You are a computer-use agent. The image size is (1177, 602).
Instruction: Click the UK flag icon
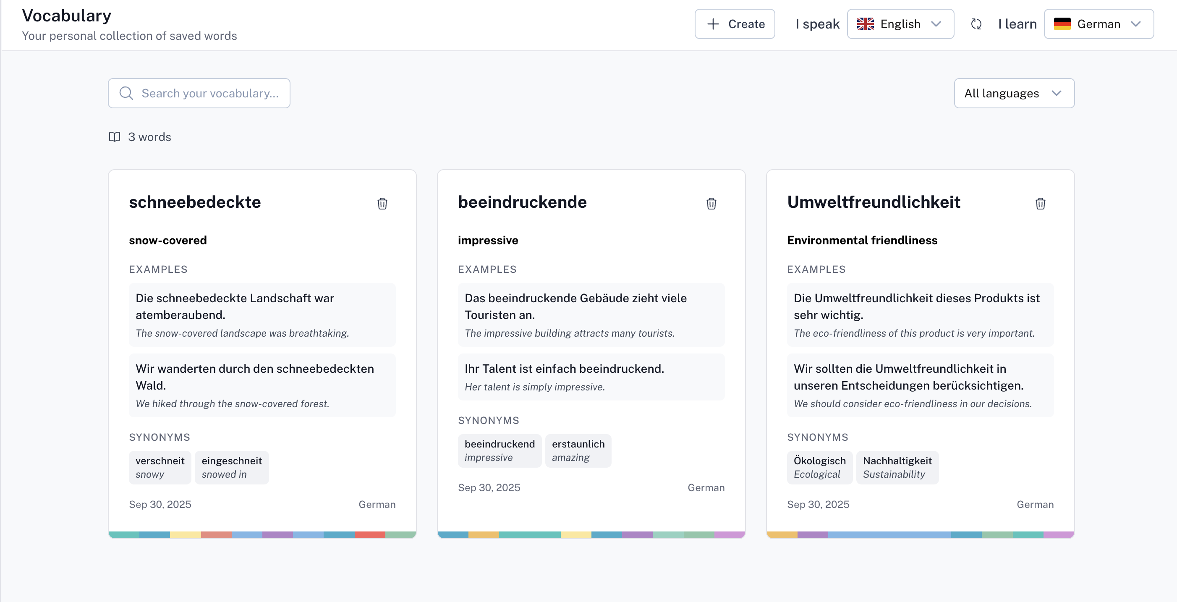click(865, 24)
